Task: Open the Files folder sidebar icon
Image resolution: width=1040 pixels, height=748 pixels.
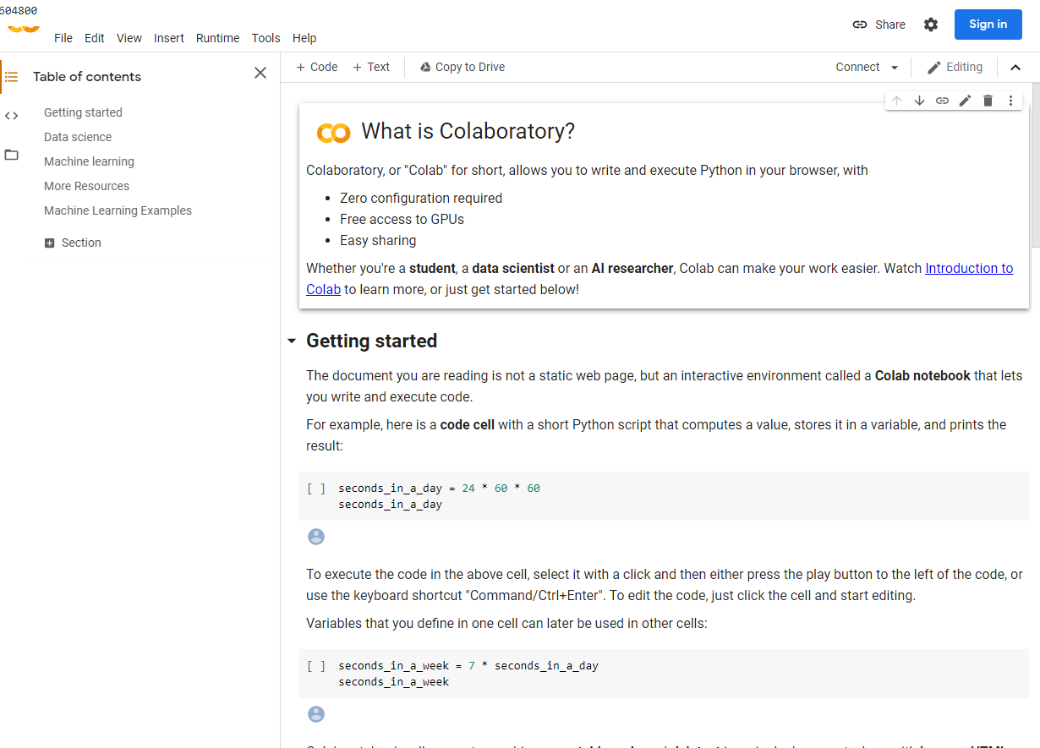Action: 11,155
